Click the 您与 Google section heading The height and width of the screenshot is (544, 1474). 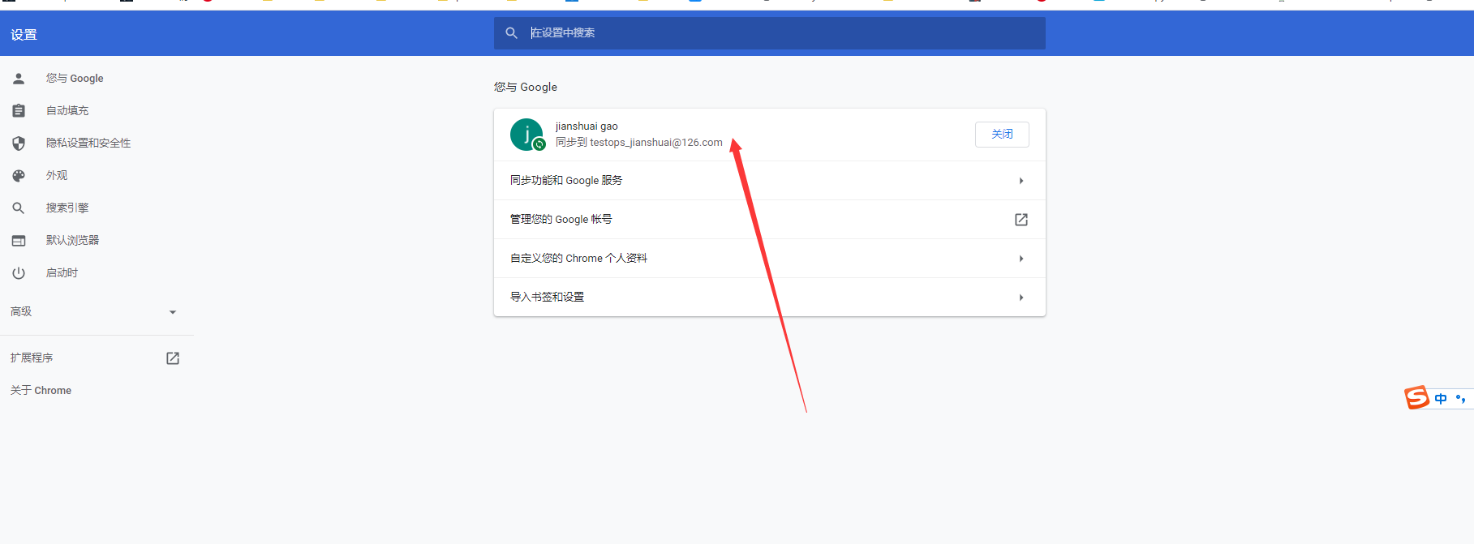click(526, 88)
